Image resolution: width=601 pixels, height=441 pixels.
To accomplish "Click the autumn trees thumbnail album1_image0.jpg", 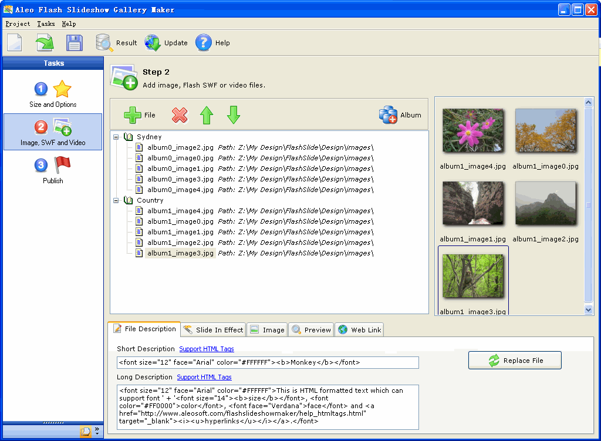I will click(545, 130).
